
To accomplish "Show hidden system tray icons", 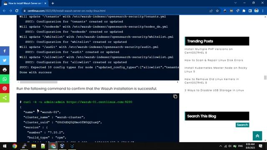I will coord(221,146).
